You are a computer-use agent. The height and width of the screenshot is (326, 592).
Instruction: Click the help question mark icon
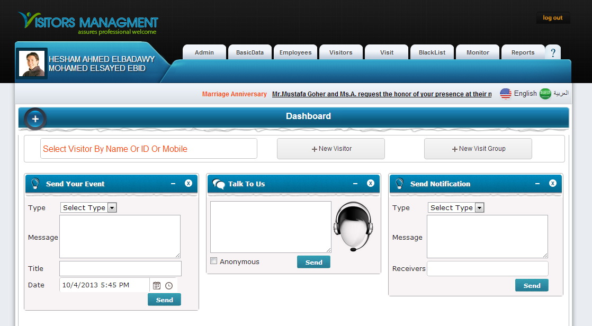click(552, 52)
